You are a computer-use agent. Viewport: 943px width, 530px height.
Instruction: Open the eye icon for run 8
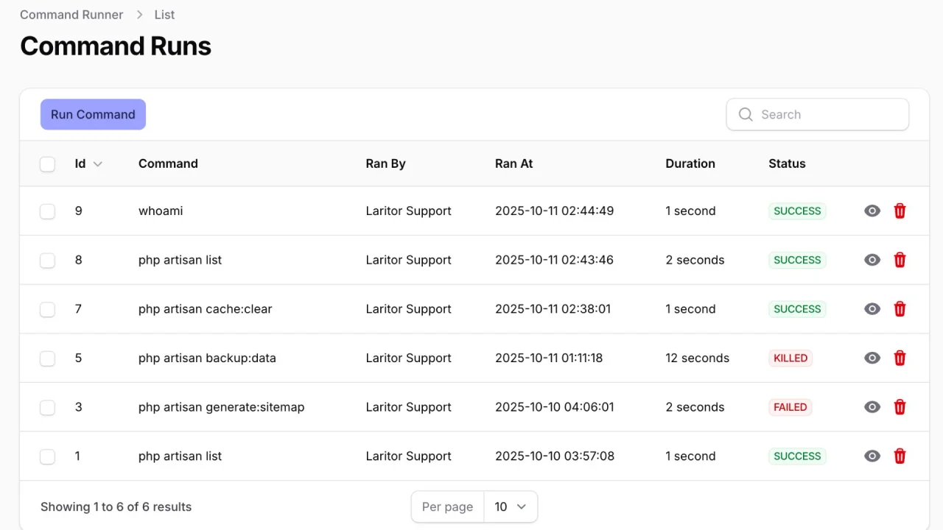coord(872,260)
